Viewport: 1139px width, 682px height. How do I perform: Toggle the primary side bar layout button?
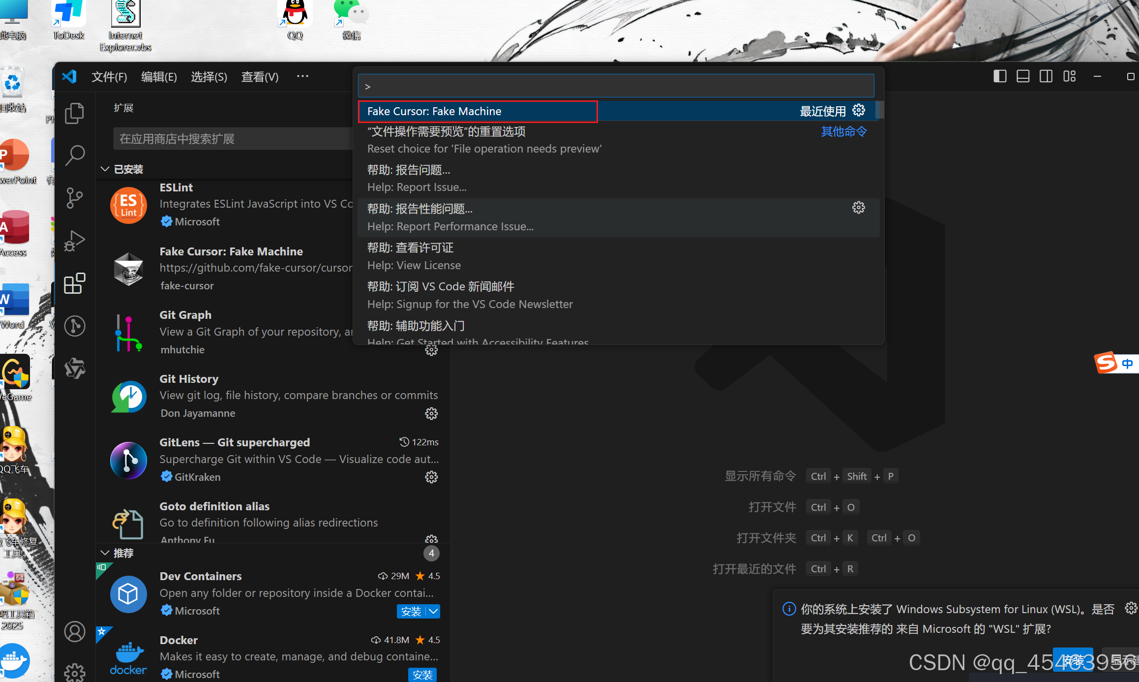click(x=999, y=76)
